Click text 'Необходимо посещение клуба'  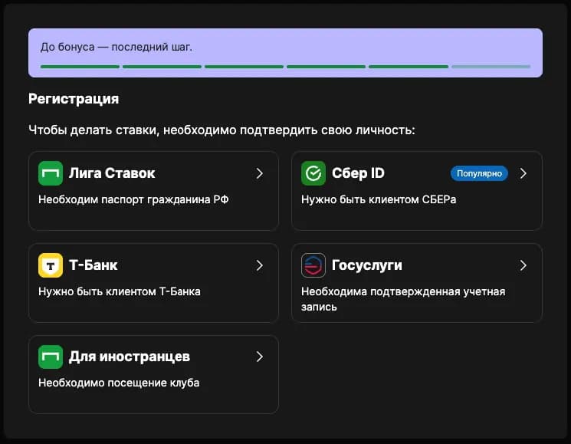point(119,383)
